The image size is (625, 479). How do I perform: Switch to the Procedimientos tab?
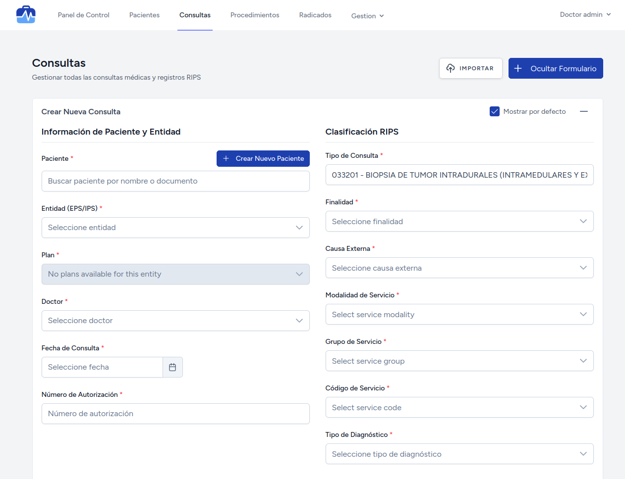pos(255,15)
